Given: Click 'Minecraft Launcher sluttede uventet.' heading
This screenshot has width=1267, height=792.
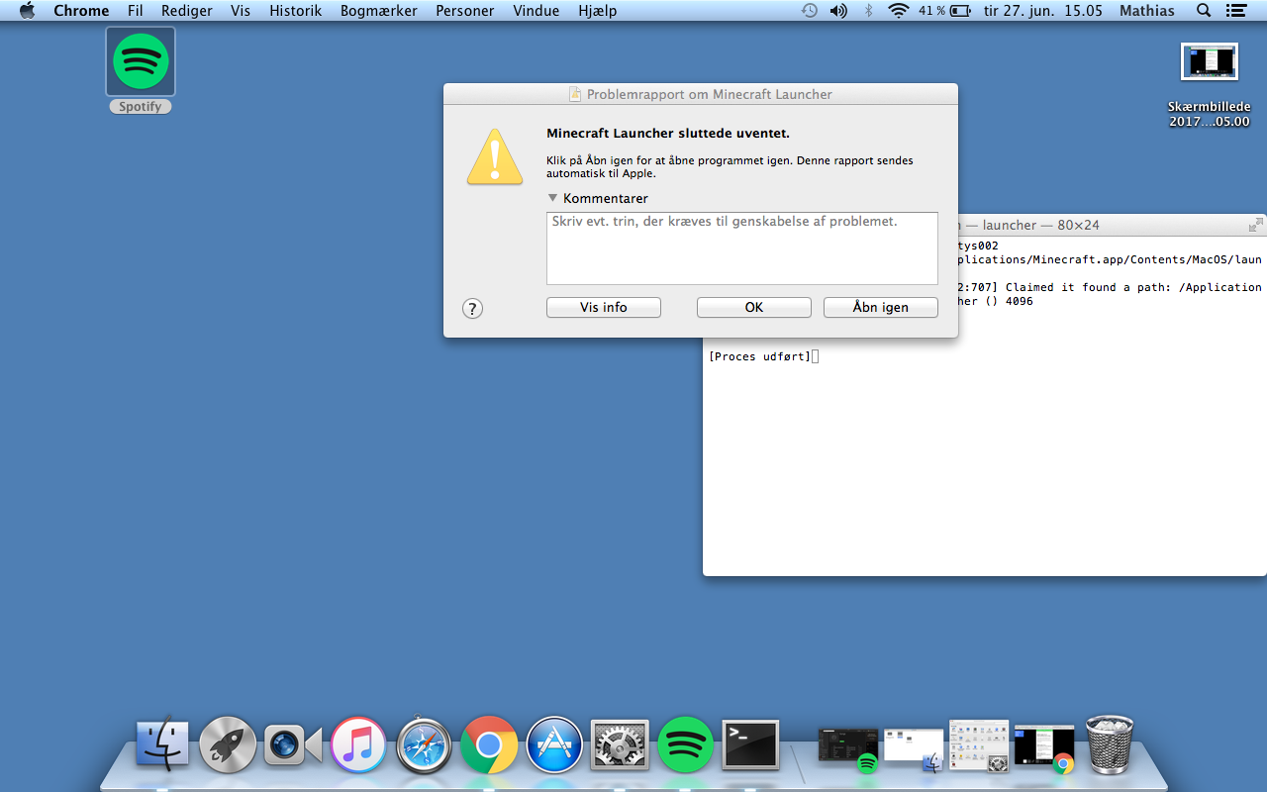Looking at the screenshot, I should (668, 134).
